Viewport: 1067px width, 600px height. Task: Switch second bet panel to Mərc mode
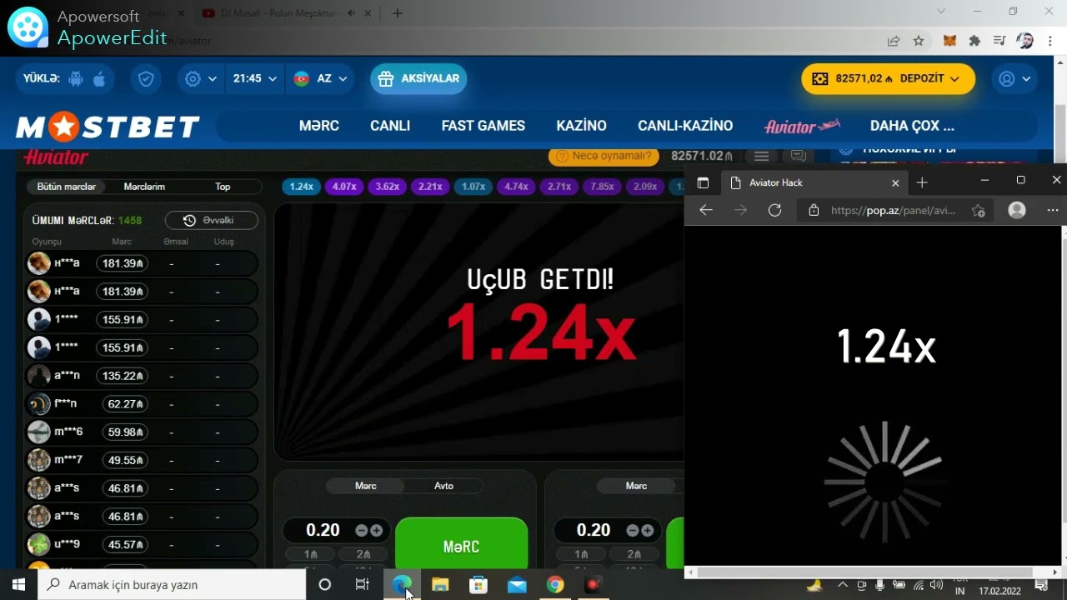click(x=636, y=486)
